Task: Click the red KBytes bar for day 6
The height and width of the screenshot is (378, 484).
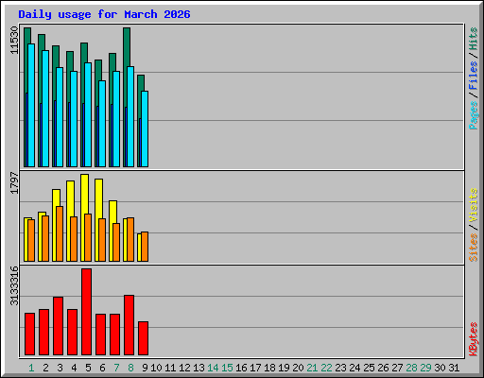Action: (x=100, y=335)
